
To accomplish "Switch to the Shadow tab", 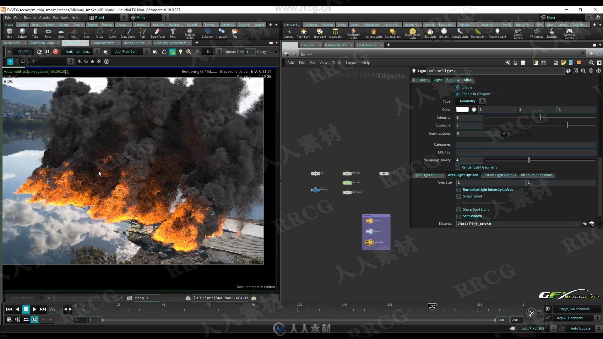I will 453,79.
